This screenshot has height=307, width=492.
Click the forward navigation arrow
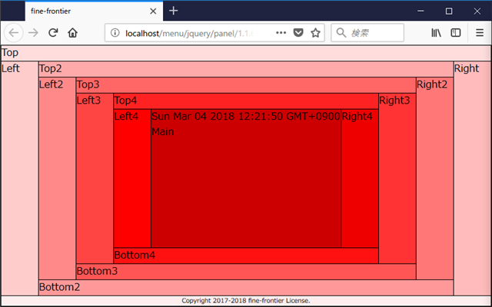coord(33,32)
